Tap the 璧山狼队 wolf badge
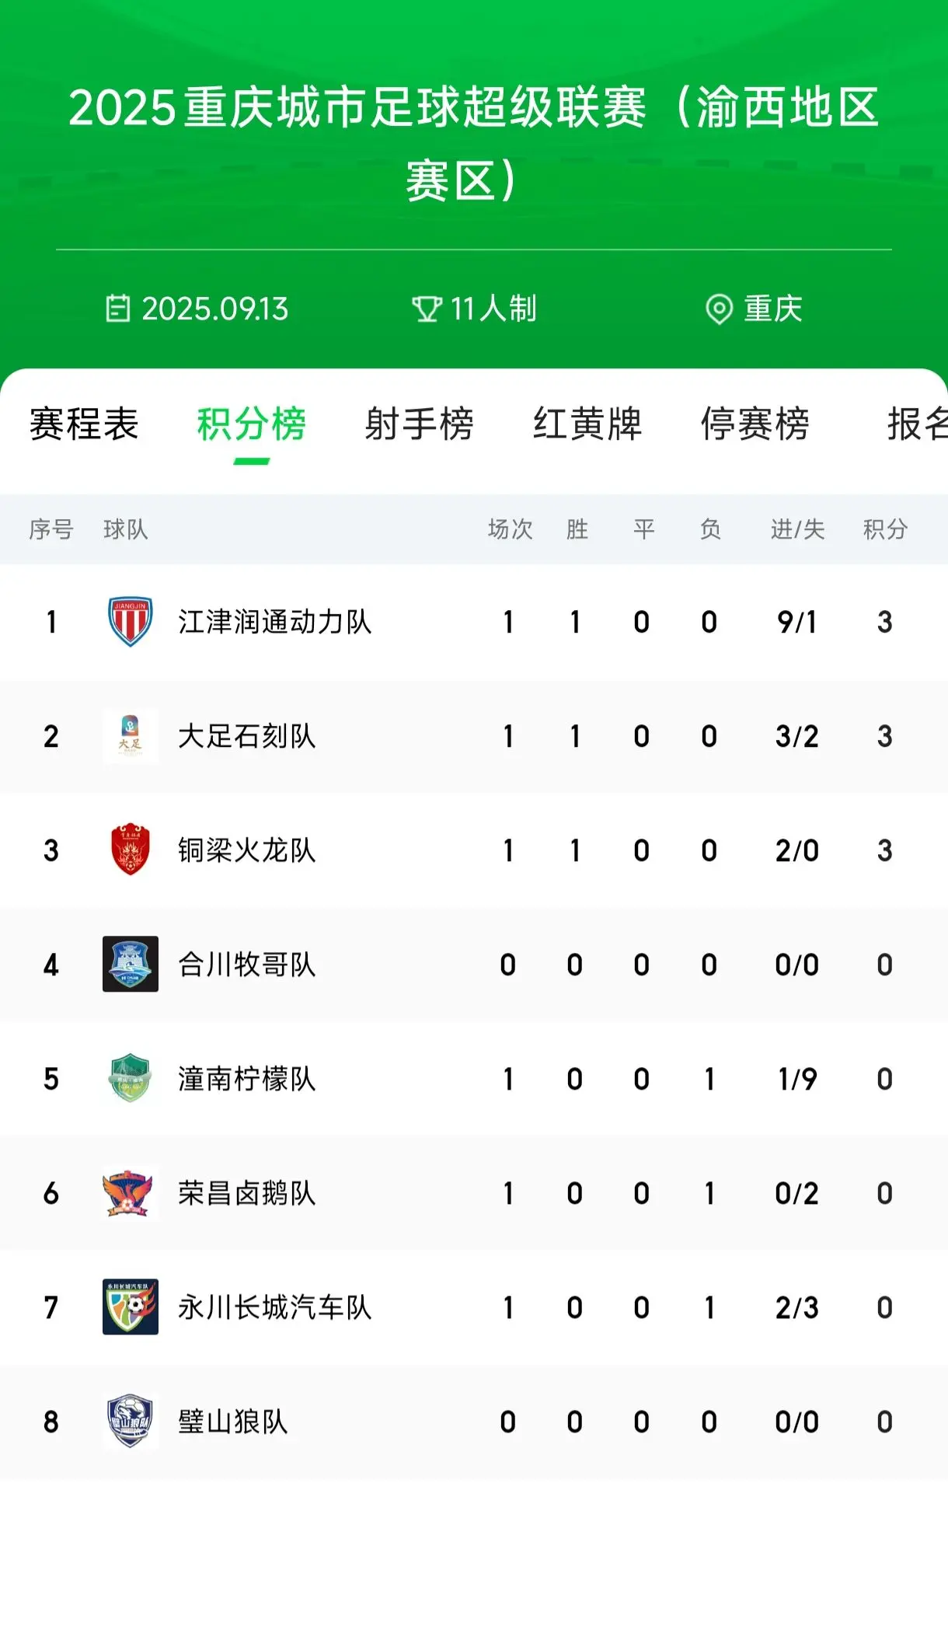The width and height of the screenshot is (948, 1640). [x=130, y=1421]
